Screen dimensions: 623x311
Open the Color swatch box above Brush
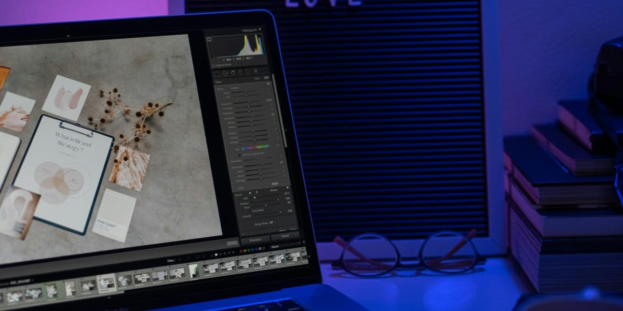pyautogui.click(x=275, y=184)
